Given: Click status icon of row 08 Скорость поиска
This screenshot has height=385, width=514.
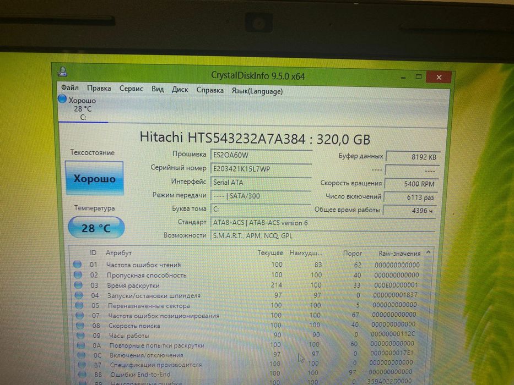Looking at the screenshot, I should [x=80, y=326].
